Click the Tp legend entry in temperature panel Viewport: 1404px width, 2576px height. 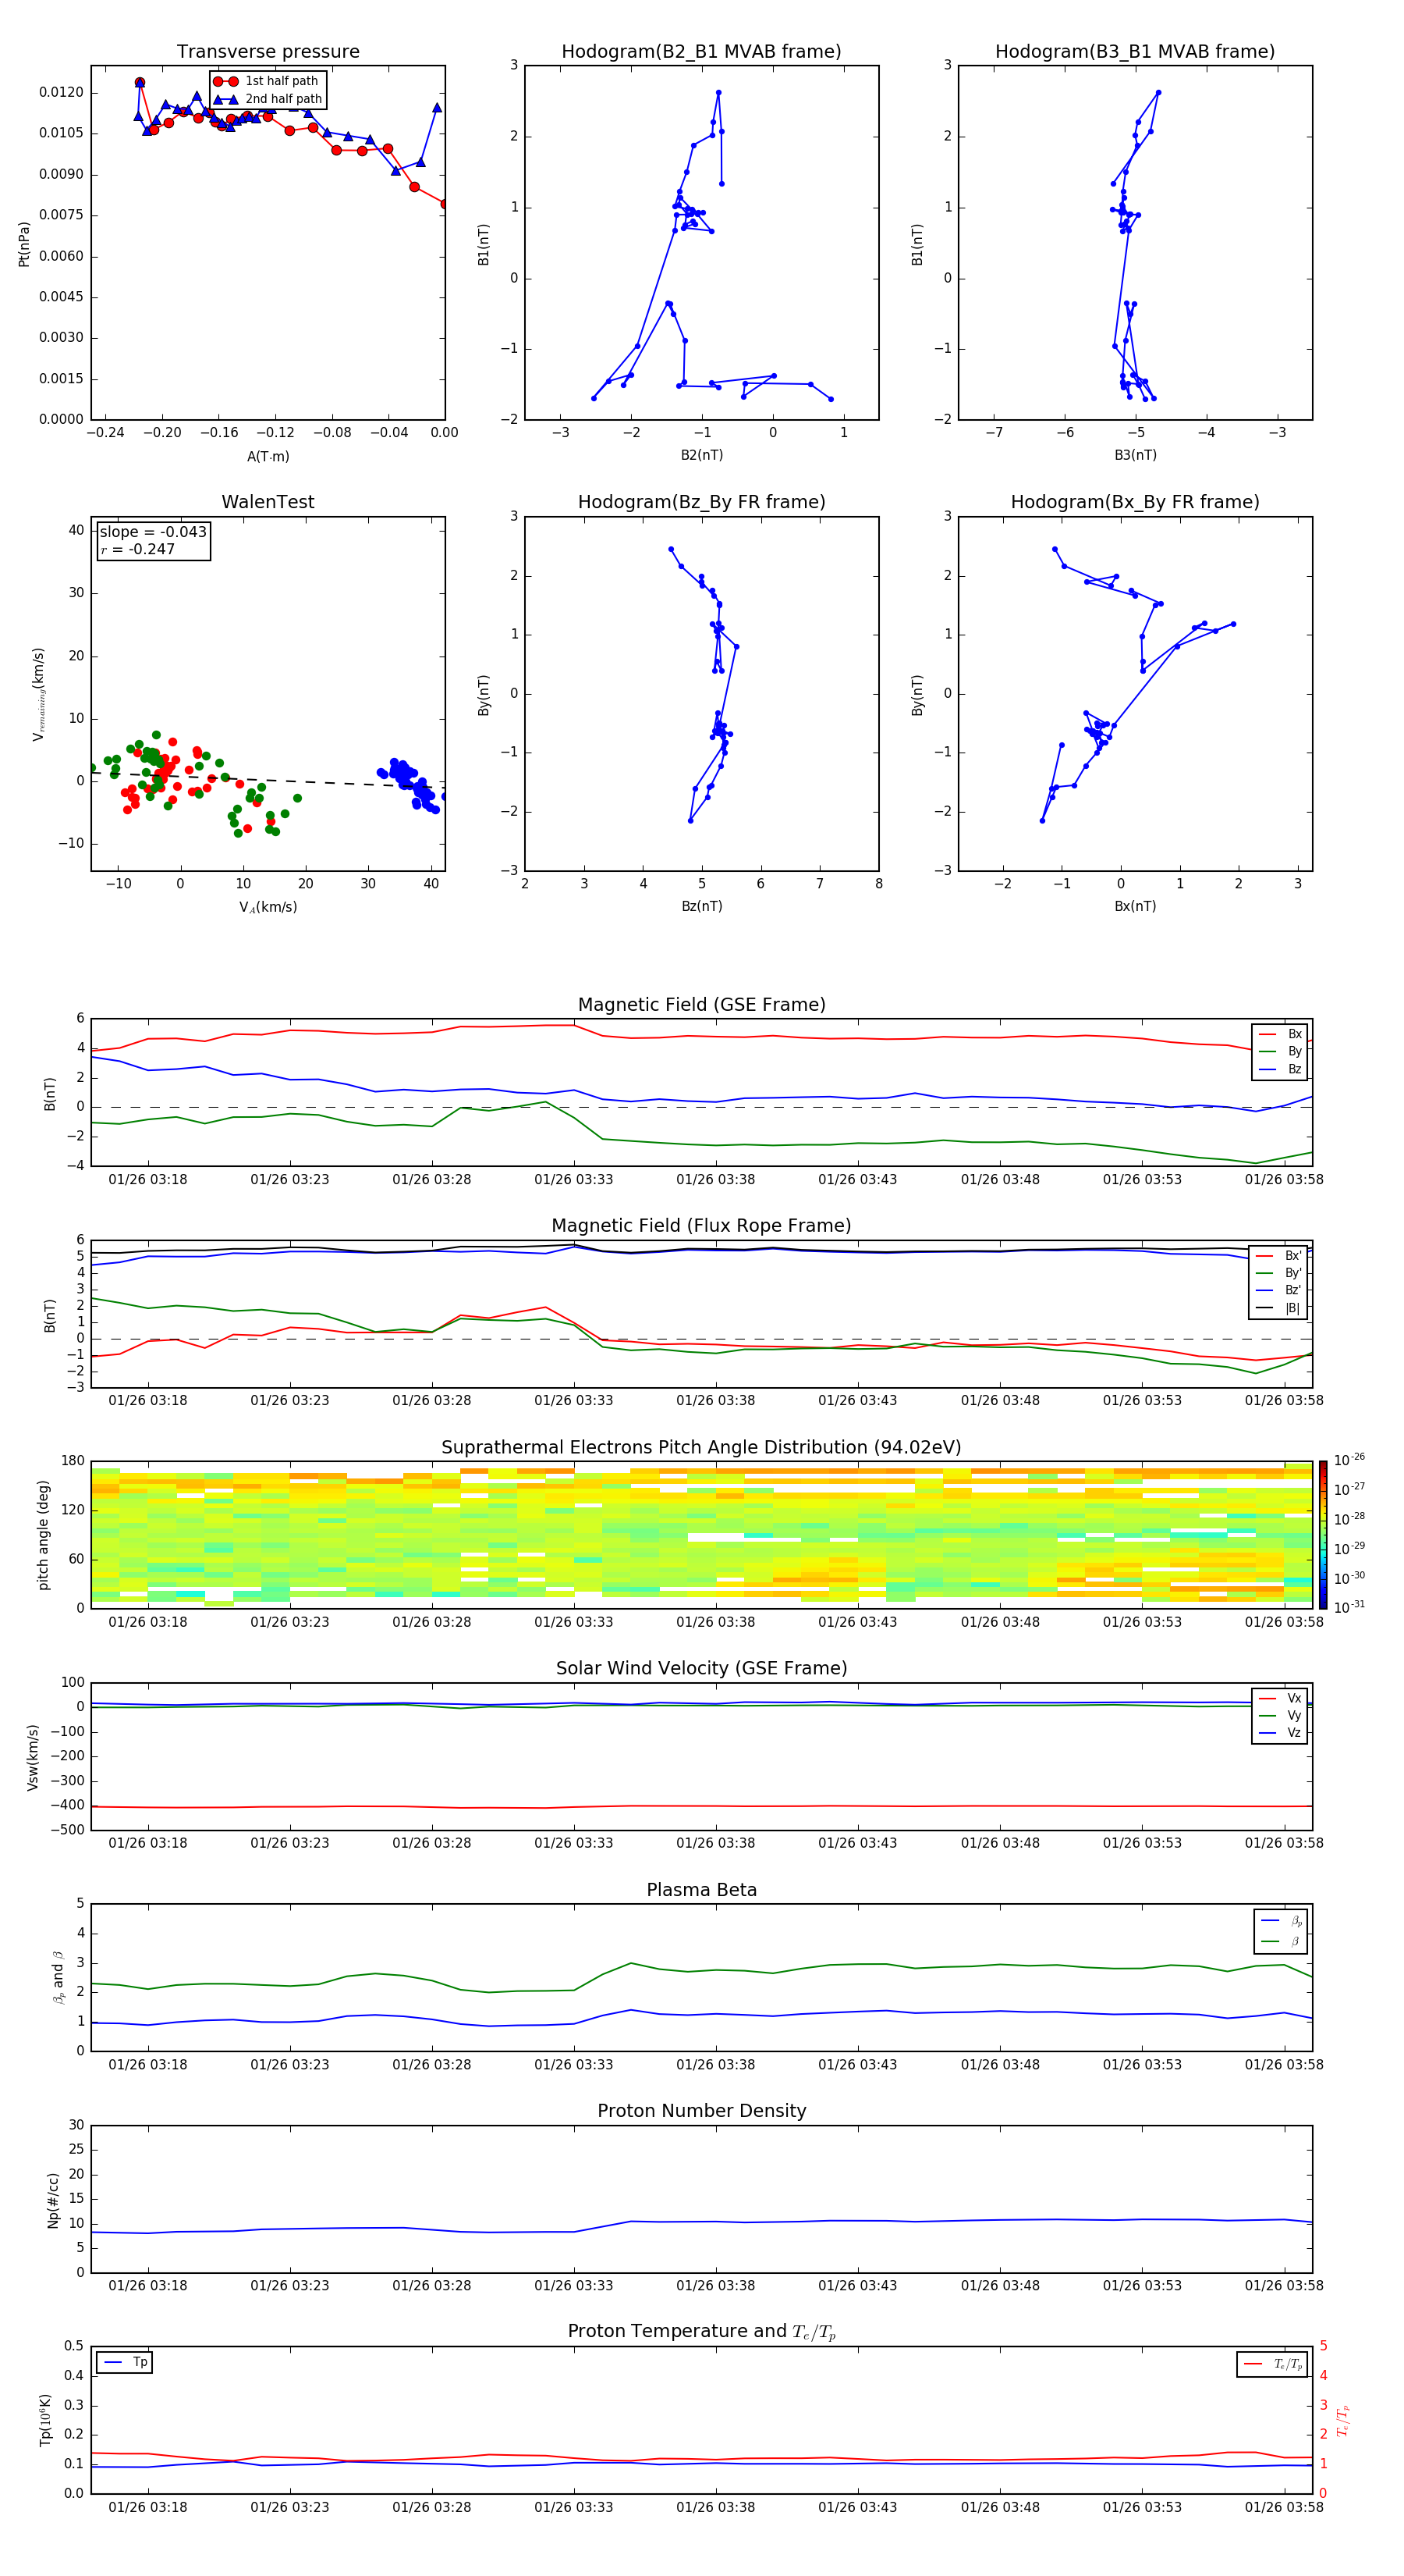pos(125,2362)
